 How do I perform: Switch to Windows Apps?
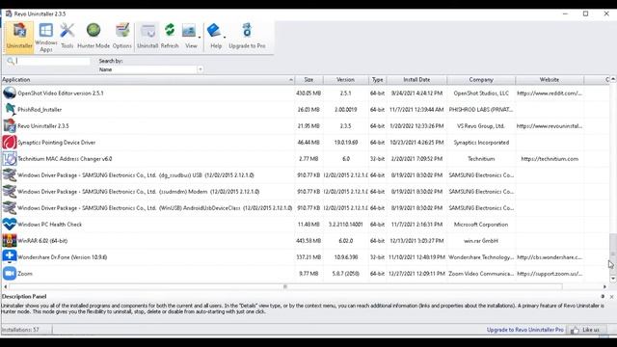click(x=45, y=37)
